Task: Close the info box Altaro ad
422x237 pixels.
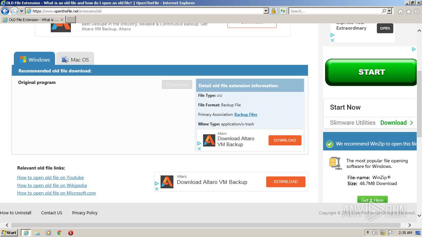Action: [199, 148]
